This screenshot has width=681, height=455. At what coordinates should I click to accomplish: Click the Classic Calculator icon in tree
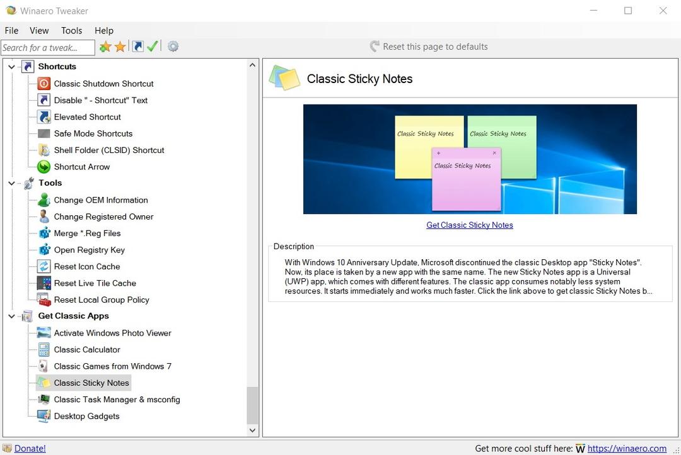point(44,350)
